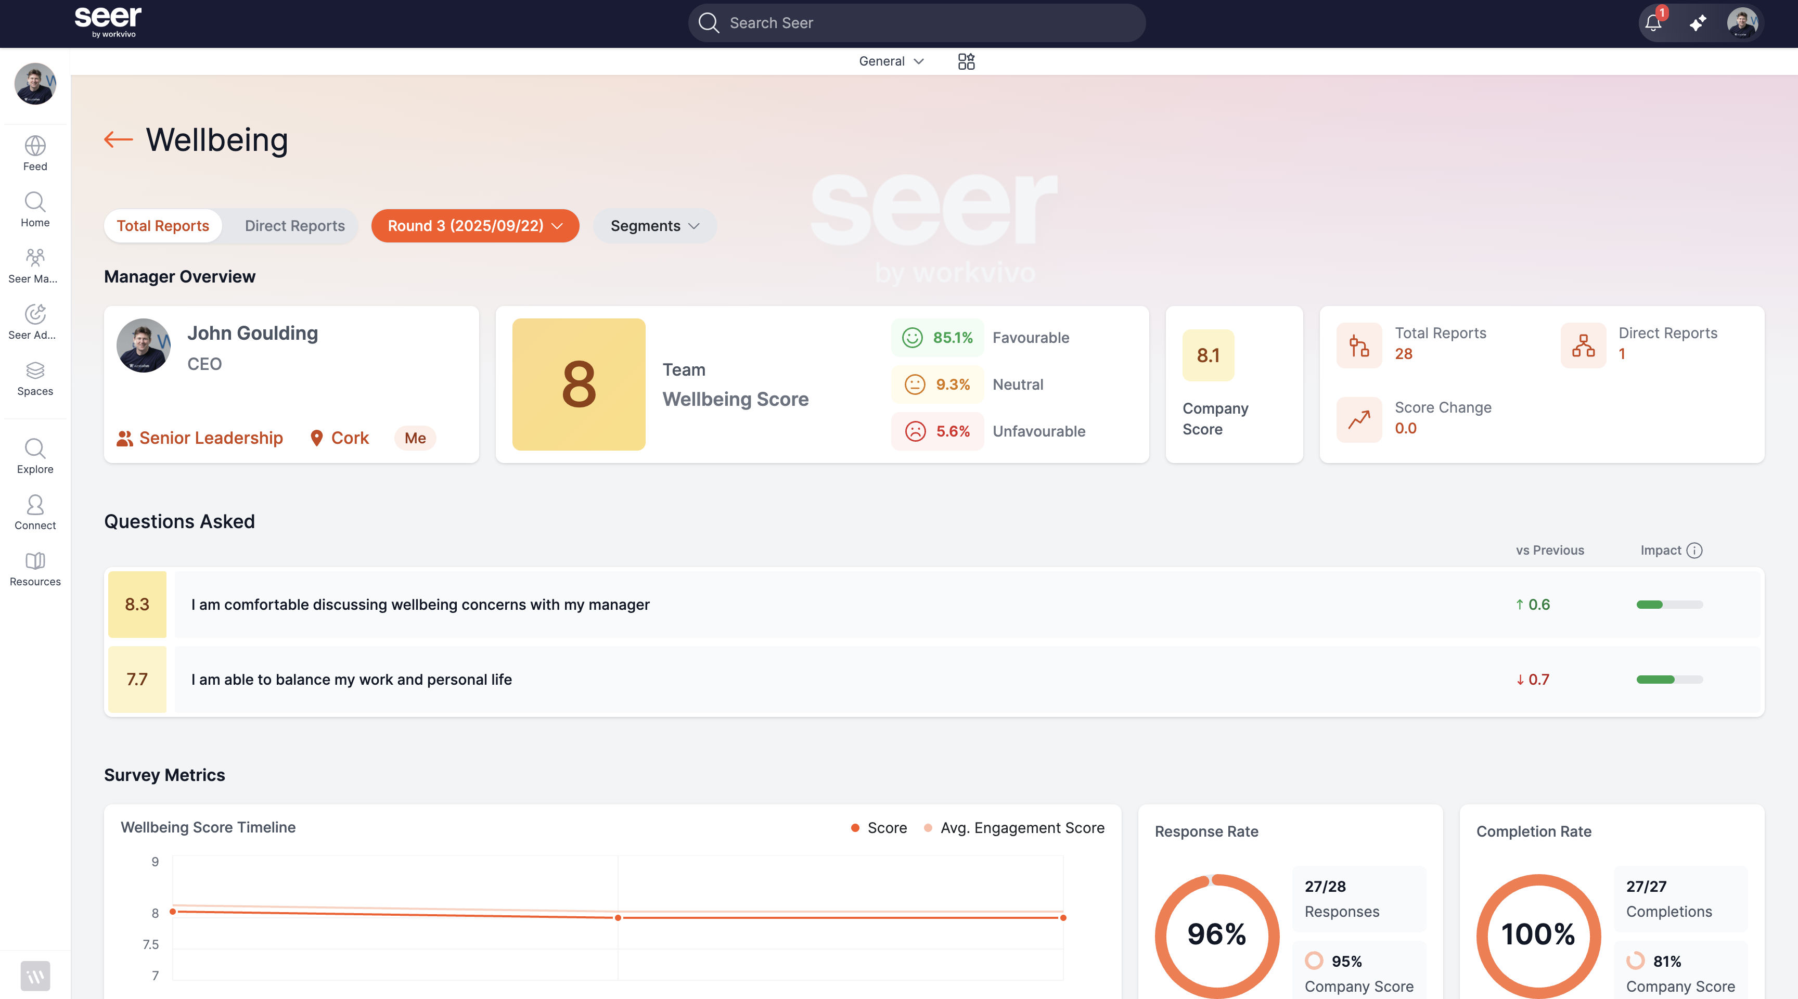This screenshot has height=999, width=1798.
Task: Open Home in the sidebar
Action: tap(35, 209)
